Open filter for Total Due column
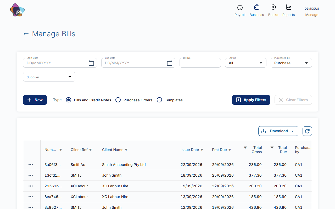The width and height of the screenshot is (335, 209). coord(272,148)
